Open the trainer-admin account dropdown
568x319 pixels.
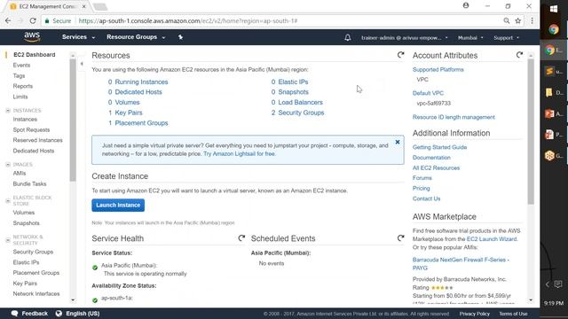(405, 37)
